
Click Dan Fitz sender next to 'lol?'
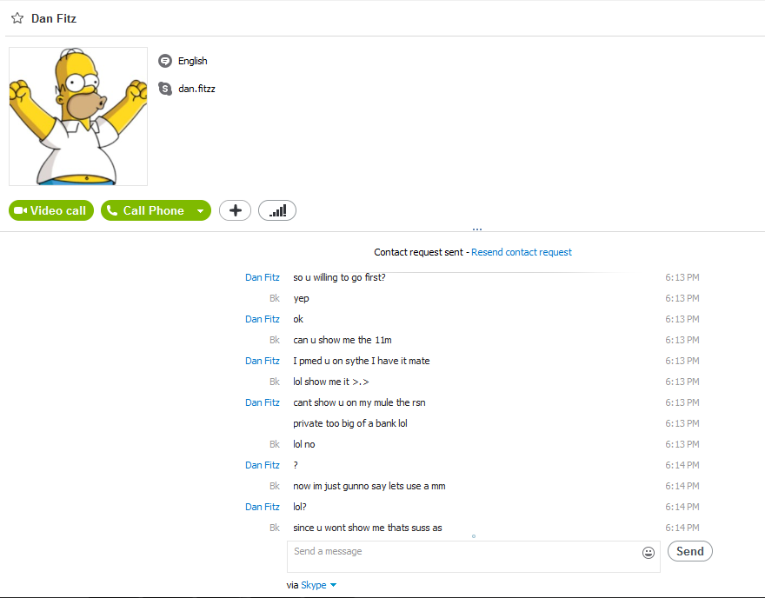tap(262, 507)
